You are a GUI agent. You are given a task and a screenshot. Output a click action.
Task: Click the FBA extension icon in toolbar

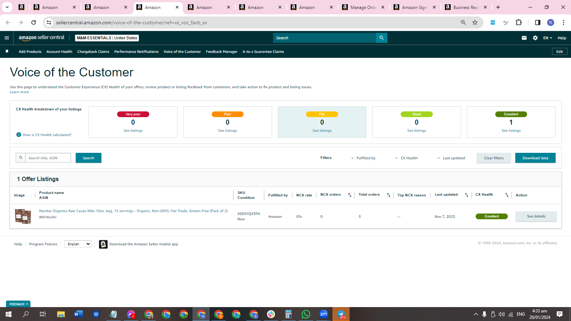point(493,22)
